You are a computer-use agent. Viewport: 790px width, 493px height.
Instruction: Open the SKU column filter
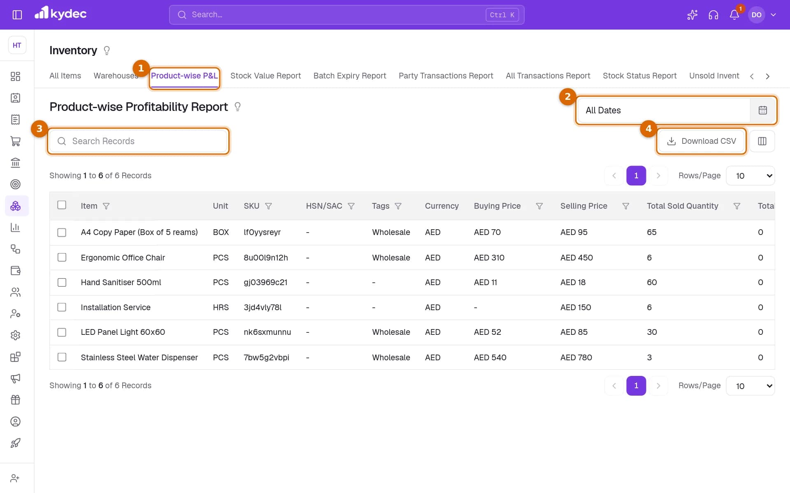(x=268, y=206)
